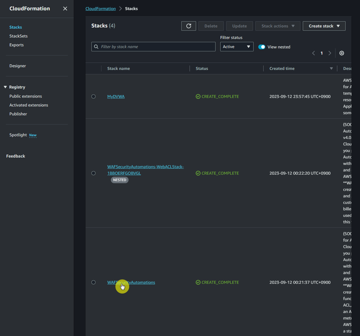Click created time 2023-09-12 00:21:37 UTC+0900
The image size is (360, 336).
[x=300, y=282]
